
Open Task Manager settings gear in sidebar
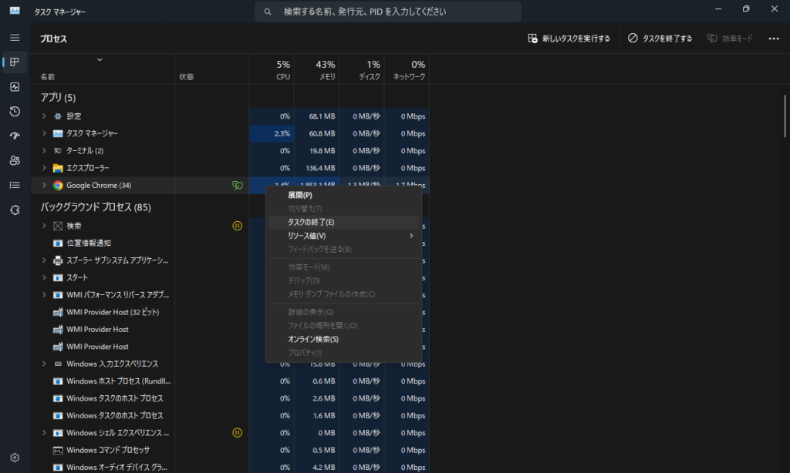15,458
